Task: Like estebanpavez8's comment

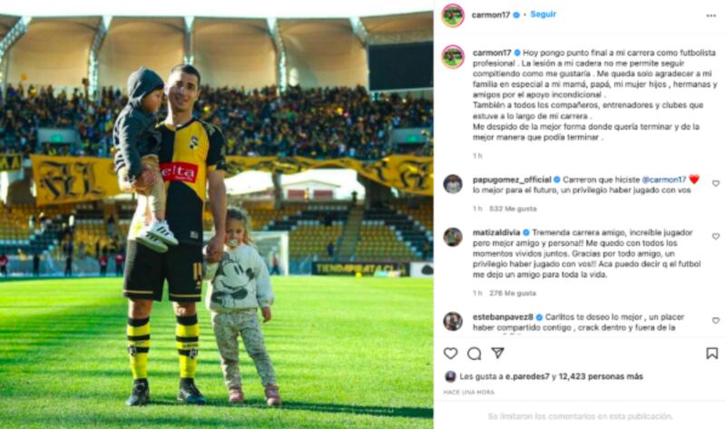Action: 715,321
